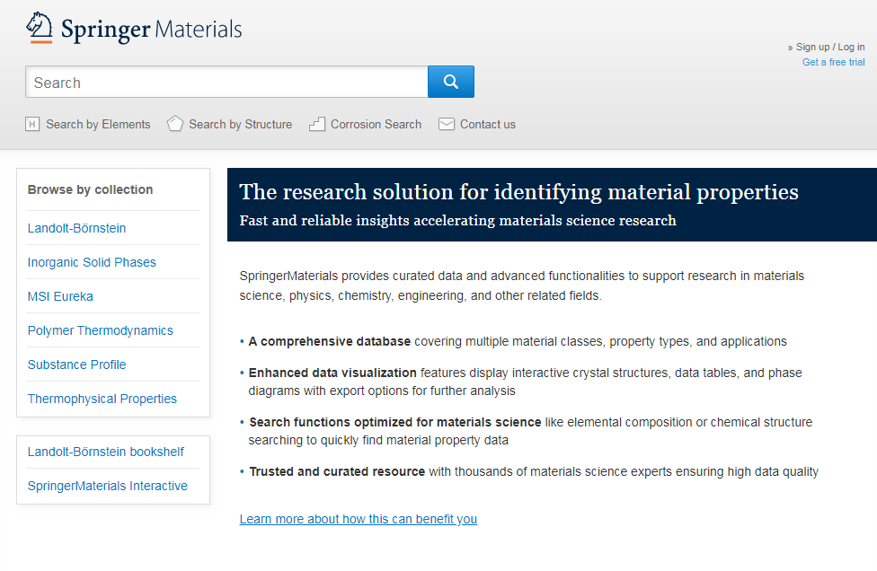
Task: Focus the main Search text field
Action: point(226,82)
